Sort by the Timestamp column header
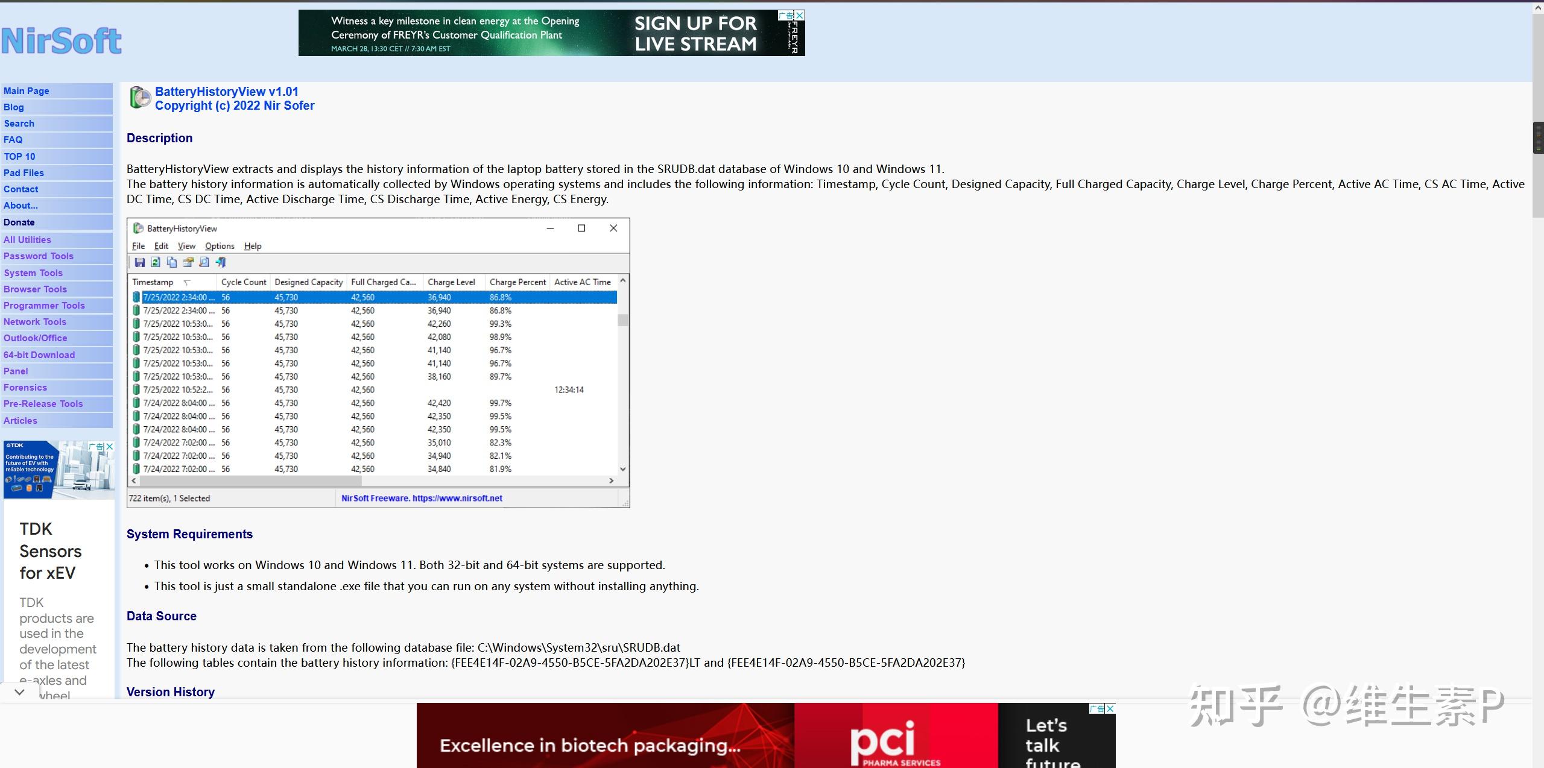Image resolution: width=1544 pixels, height=768 pixels. pyautogui.click(x=172, y=282)
